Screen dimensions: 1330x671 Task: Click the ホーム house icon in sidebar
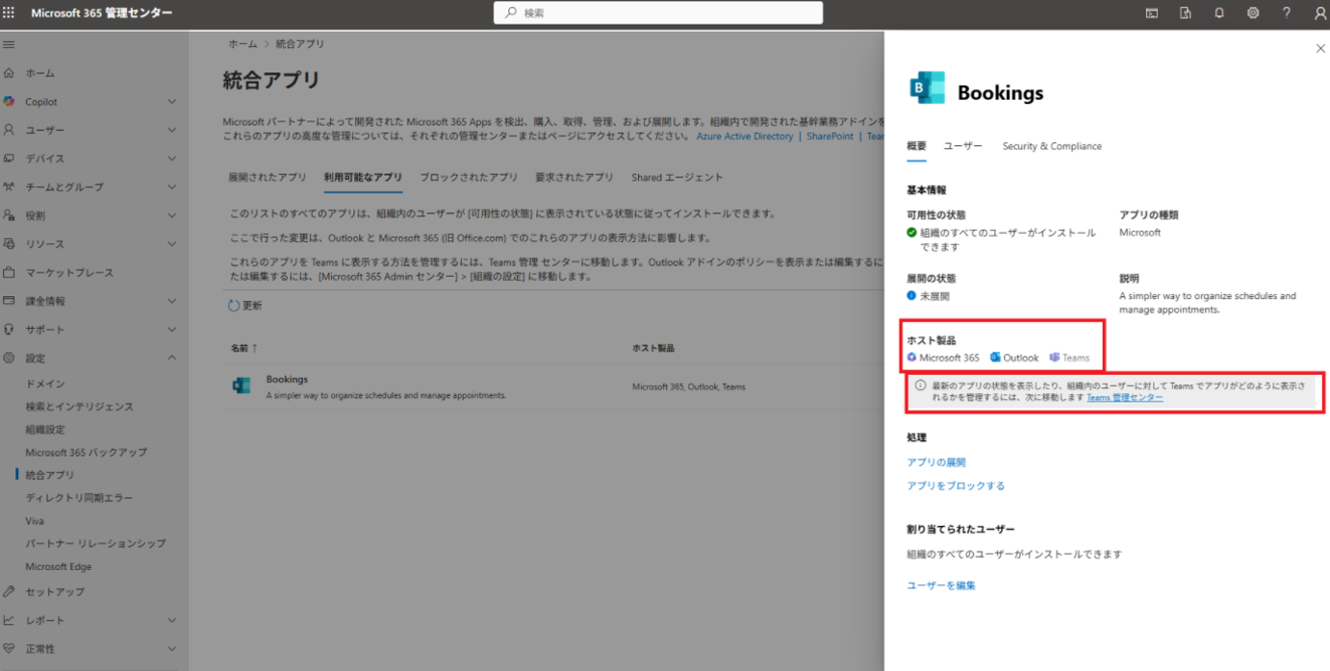click(x=9, y=73)
